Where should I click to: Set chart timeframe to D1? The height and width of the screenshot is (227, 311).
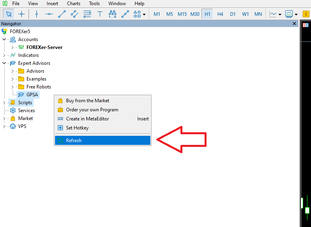233,14
